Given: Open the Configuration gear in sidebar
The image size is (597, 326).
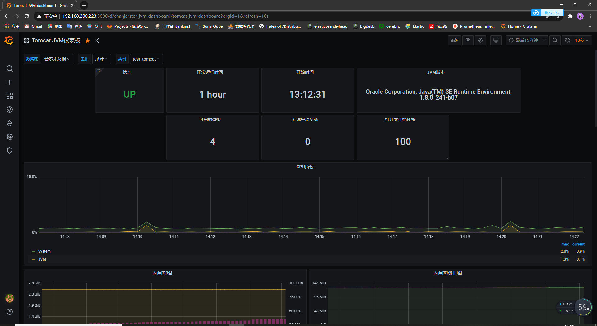Looking at the screenshot, I should pyautogui.click(x=10, y=137).
